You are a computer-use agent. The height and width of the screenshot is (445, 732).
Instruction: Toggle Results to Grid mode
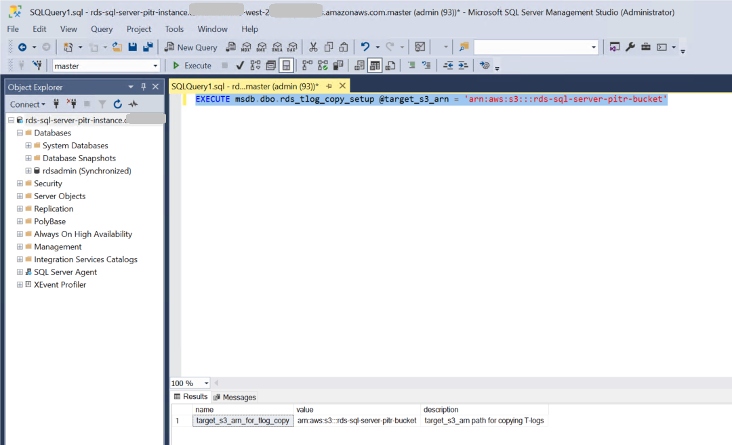click(375, 65)
